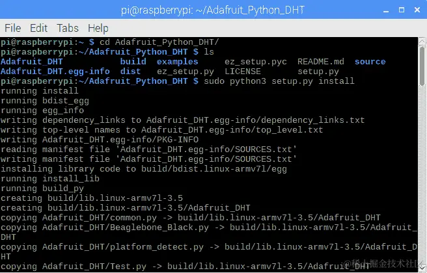The height and width of the screenshot is (273, 427).
Task: Maximize the terminal window
Action: [402, 10]
